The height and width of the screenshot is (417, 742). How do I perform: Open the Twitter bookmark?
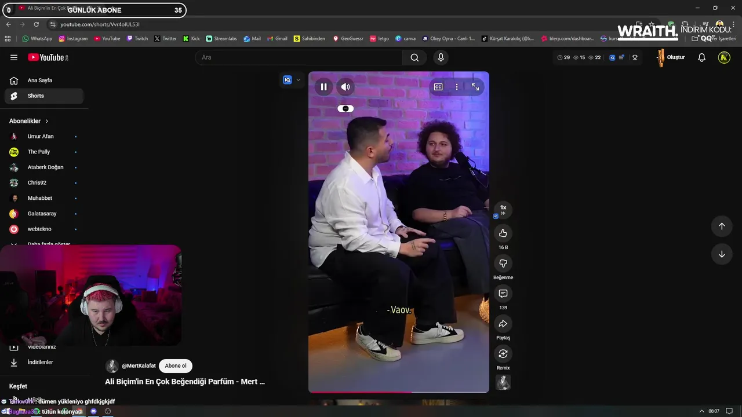[x=165, y=39]
